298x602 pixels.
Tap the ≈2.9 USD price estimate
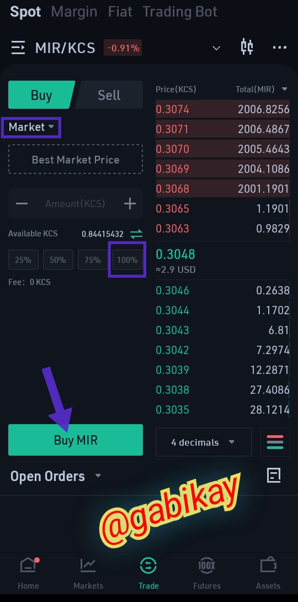pos(175,270)
